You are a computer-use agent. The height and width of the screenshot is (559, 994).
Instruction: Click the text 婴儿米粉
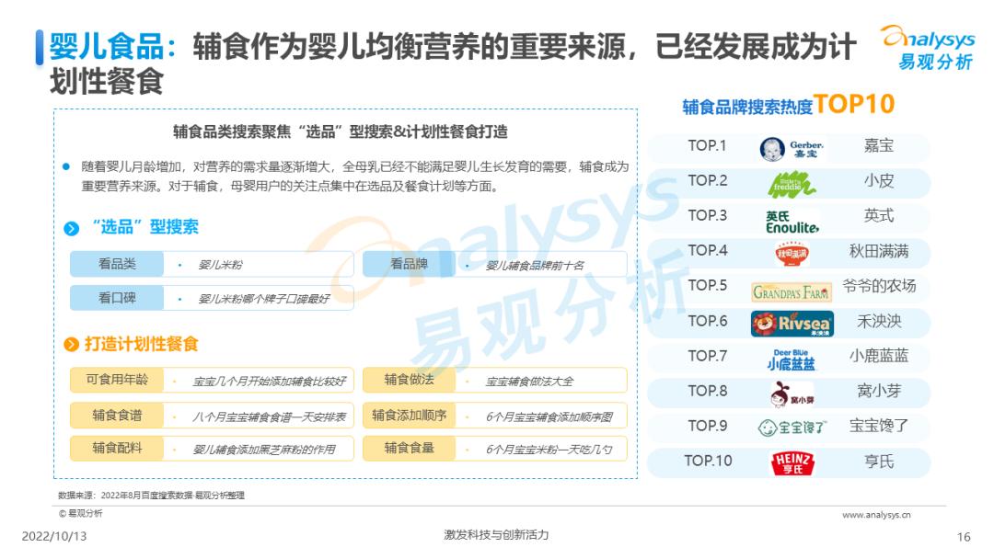[x=220, y=265]
